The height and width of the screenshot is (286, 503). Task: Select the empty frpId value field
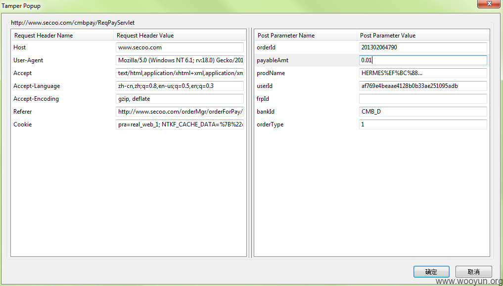pos(423,99)
